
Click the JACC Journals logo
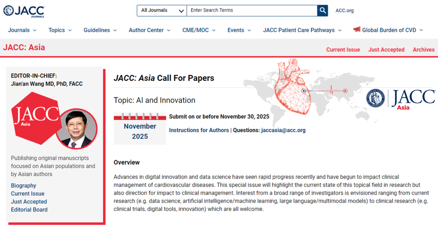pos(24,11)
